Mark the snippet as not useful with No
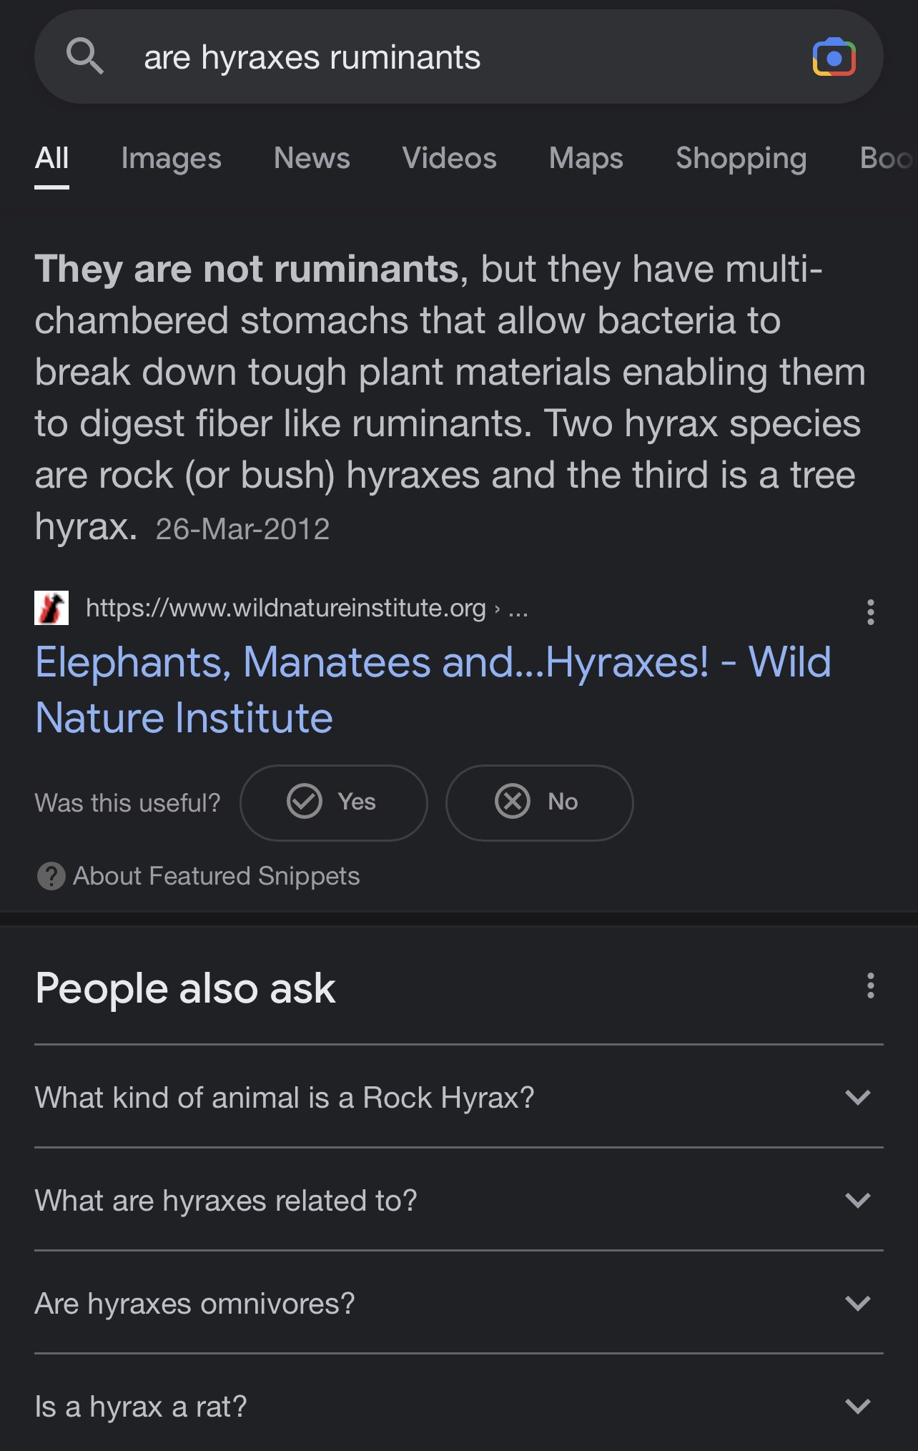 point(539,802)
